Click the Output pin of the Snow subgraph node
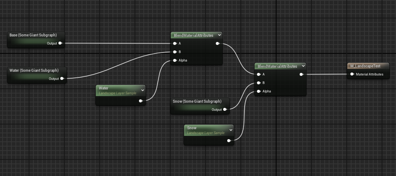 tap(225, 109)
